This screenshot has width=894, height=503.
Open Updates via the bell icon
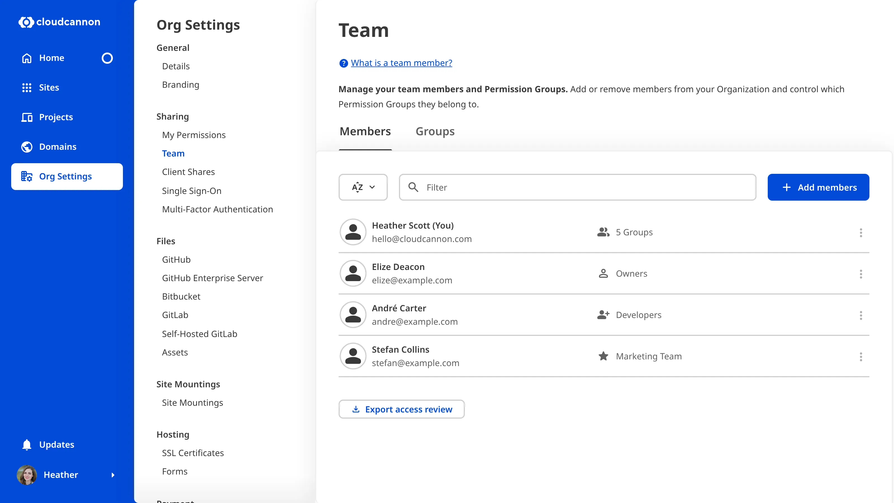coord(27,445)
